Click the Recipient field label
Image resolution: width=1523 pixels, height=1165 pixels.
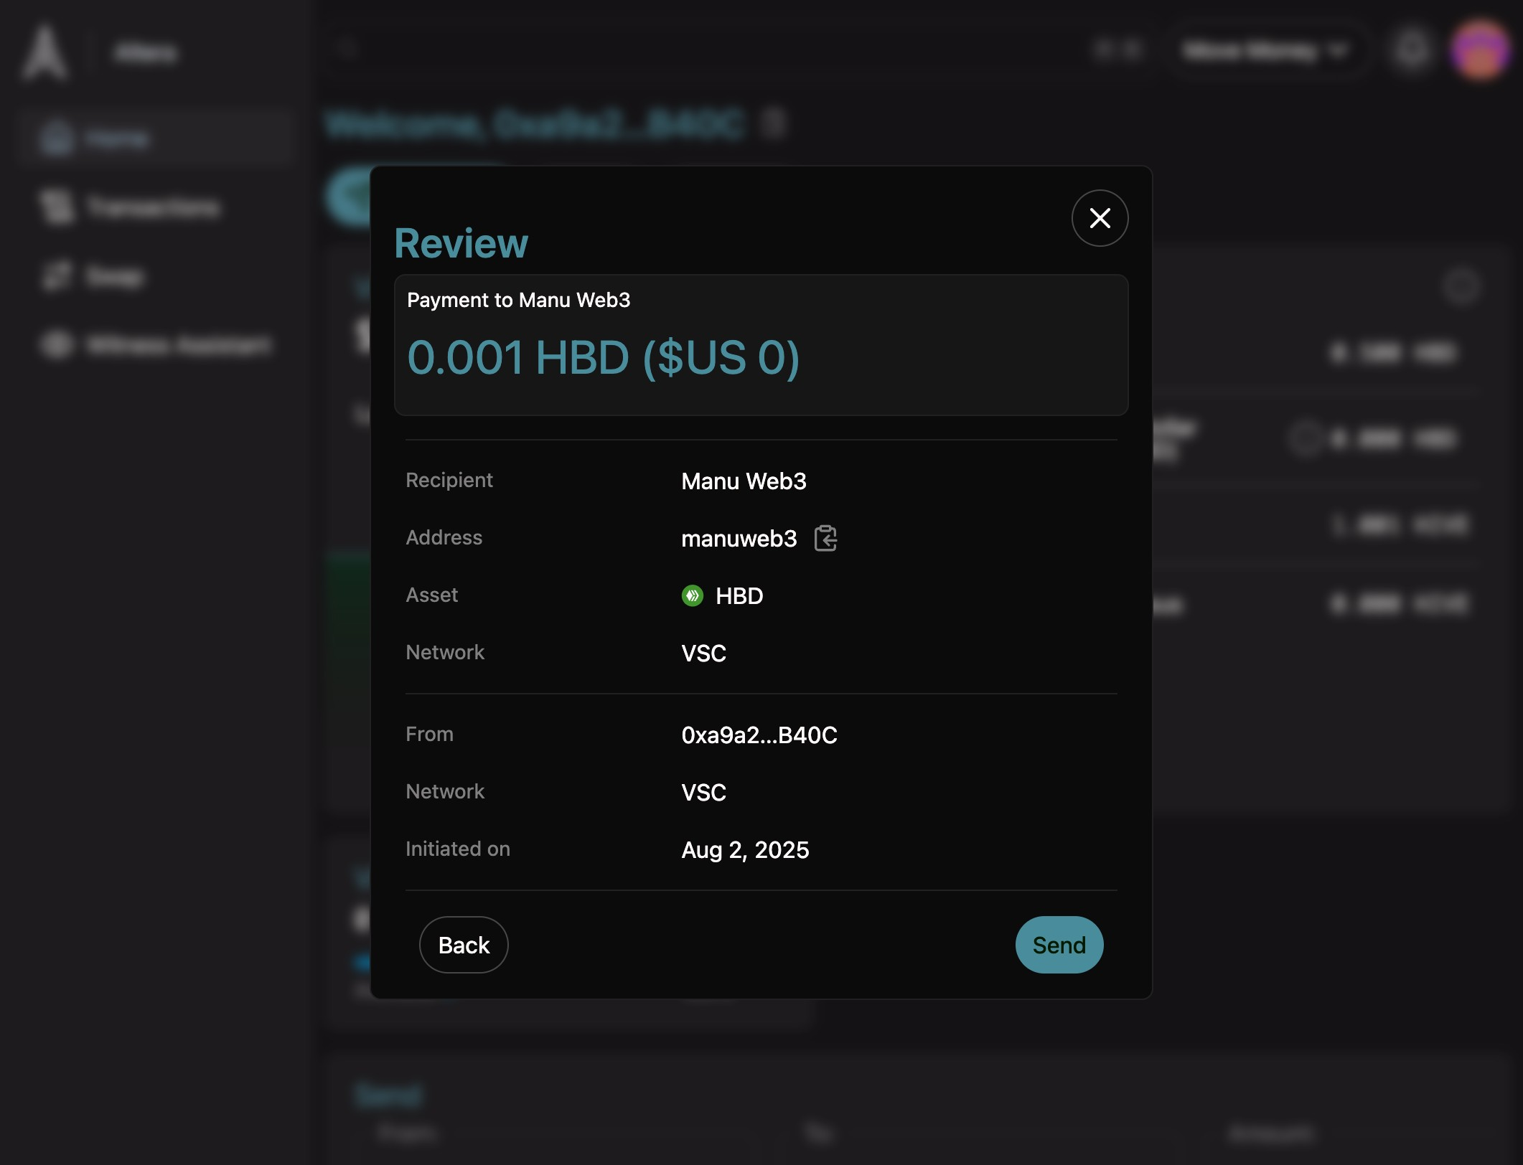(x=449, y=480)
